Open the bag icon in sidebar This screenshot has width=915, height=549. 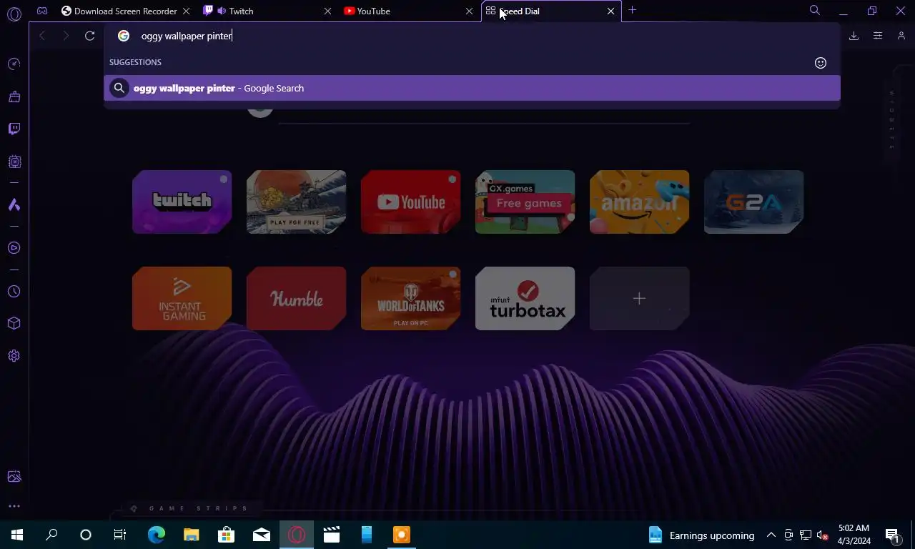pos(14,97)
